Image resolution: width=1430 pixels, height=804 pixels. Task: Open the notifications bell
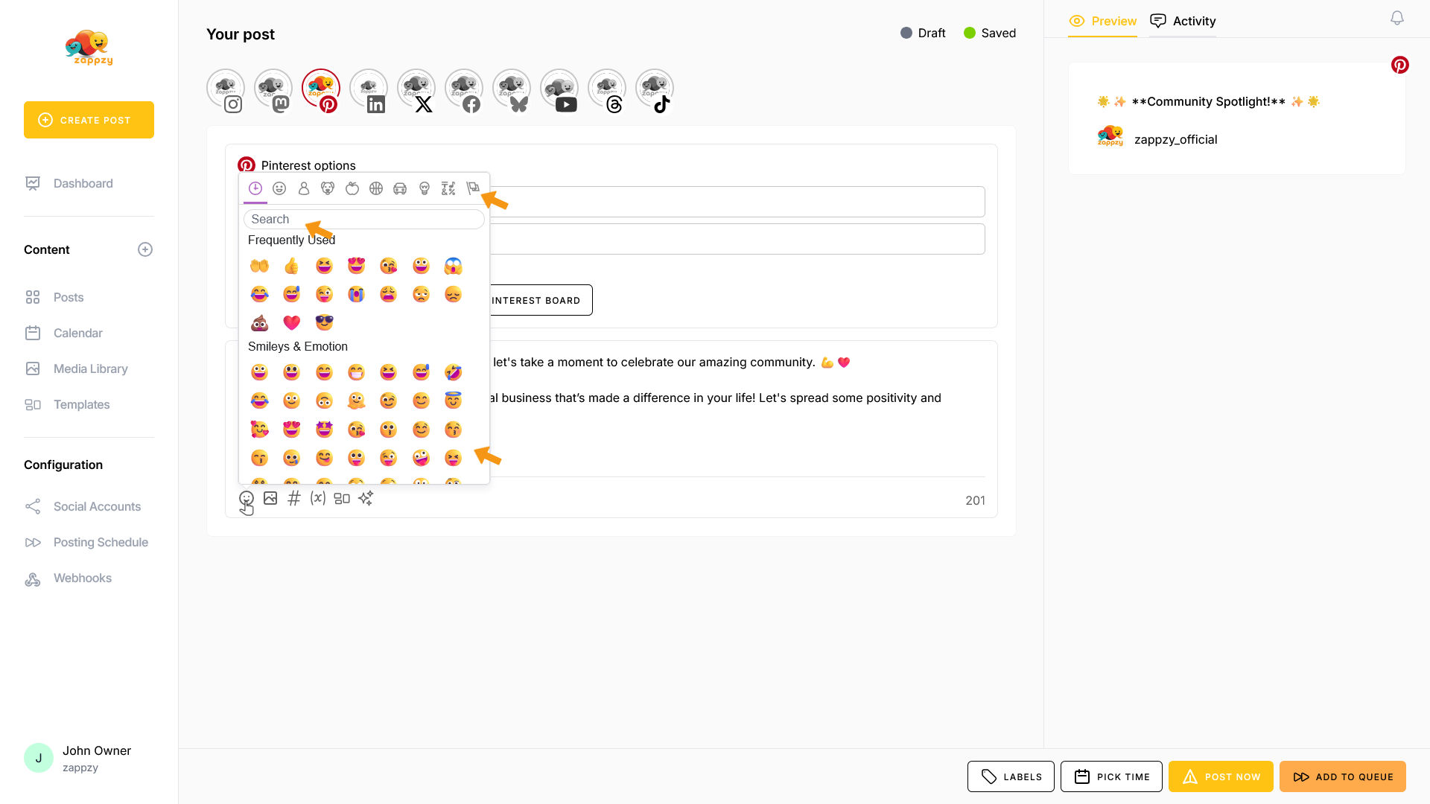click(1397, 18)
